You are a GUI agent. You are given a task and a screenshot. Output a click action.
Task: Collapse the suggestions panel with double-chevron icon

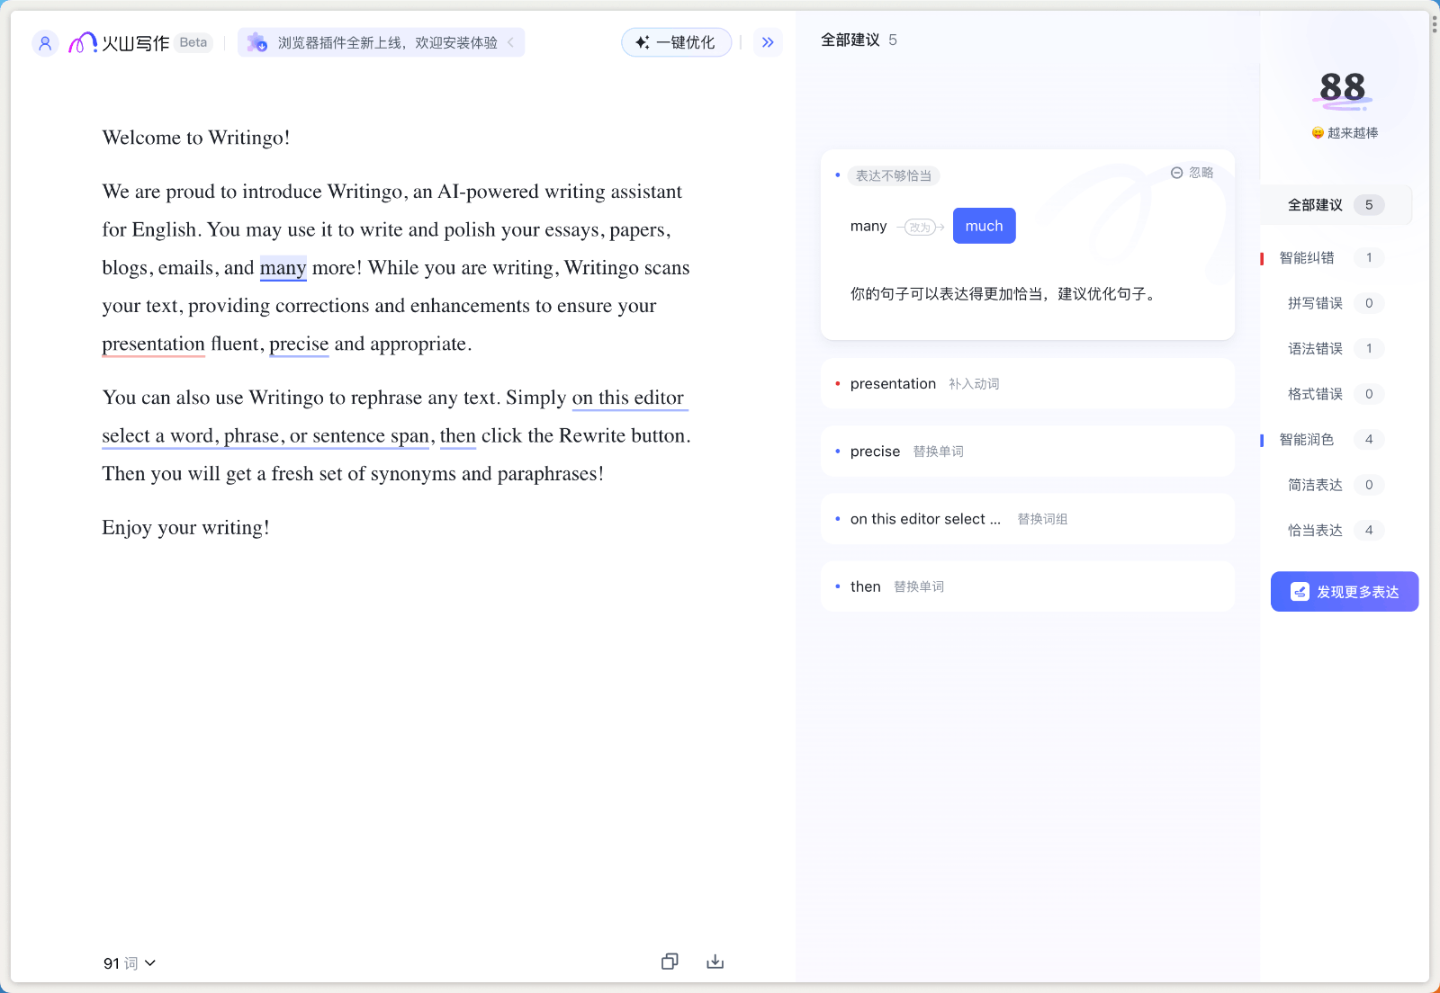768,42
